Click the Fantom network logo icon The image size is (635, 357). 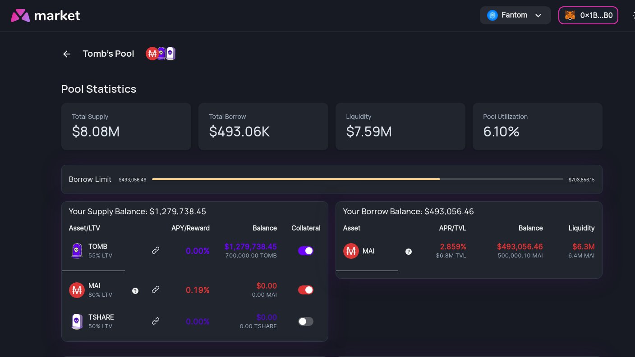492,15
